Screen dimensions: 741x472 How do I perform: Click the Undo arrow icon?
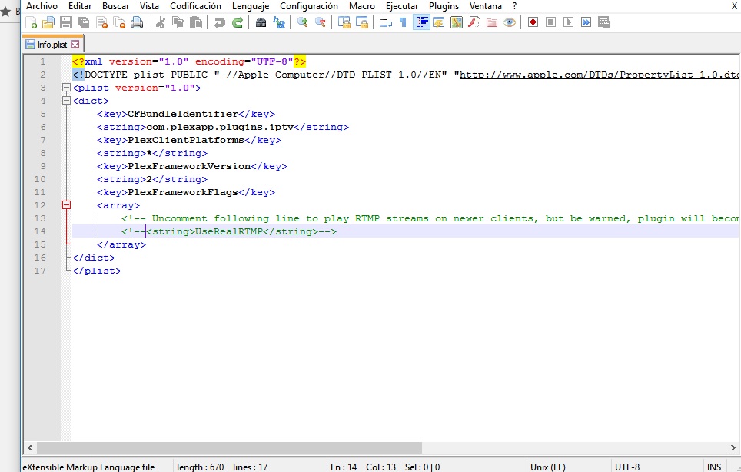(220, 22)
